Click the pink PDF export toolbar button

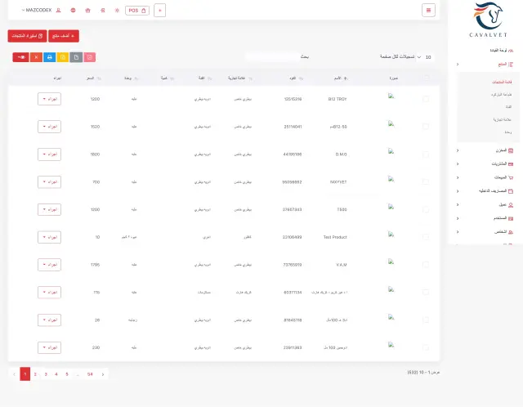[89, 57]
